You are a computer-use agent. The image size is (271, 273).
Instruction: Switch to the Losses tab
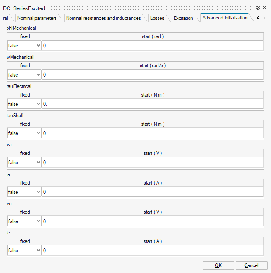[157, 18]
